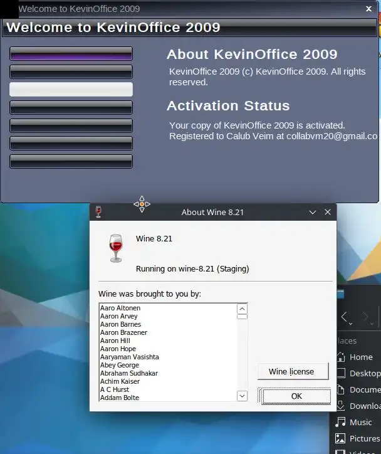
Task: Click the contributor list scroll up arrow
Action: [x=242, y=309]
